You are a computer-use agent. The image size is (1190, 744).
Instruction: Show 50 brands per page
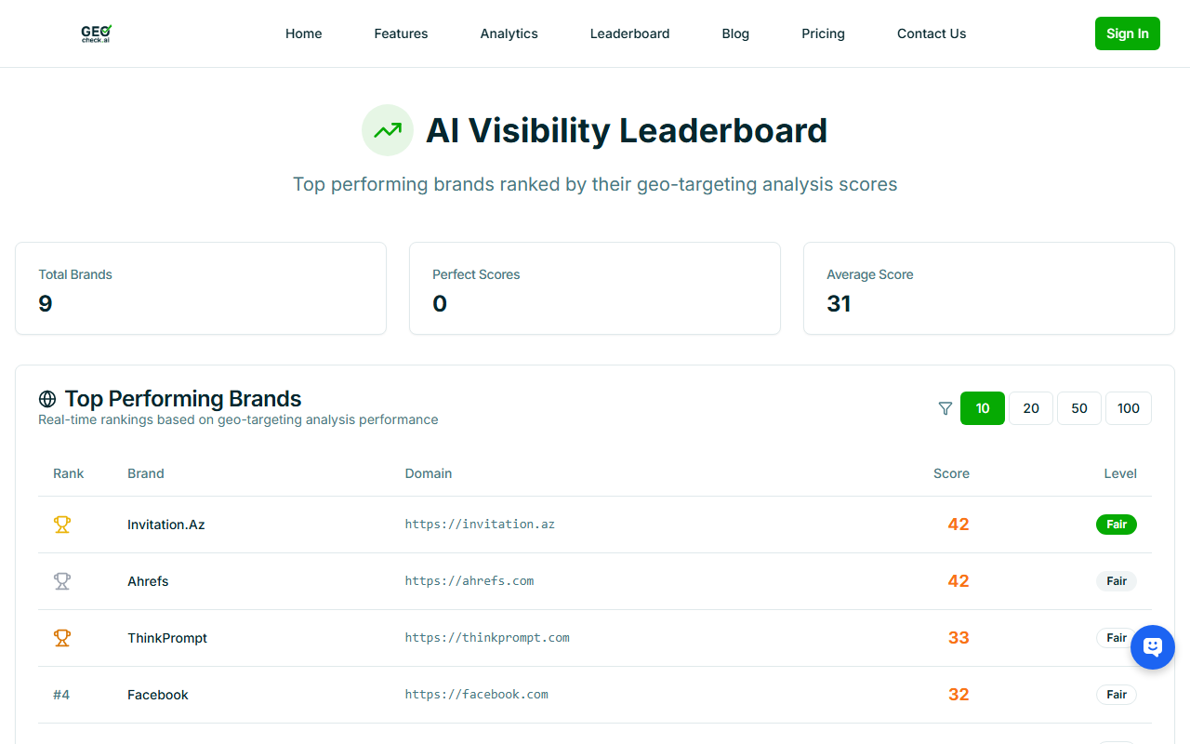point(1079,408)
